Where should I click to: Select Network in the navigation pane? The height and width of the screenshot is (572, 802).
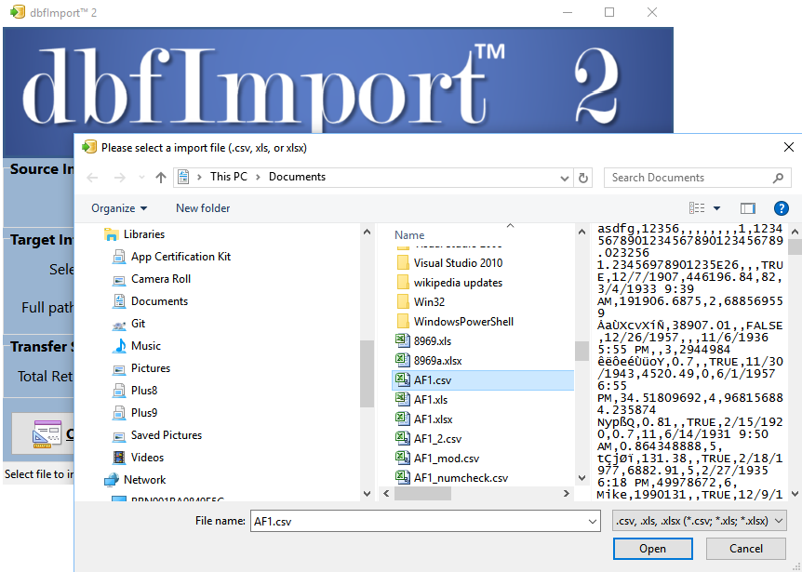(145, 480)
